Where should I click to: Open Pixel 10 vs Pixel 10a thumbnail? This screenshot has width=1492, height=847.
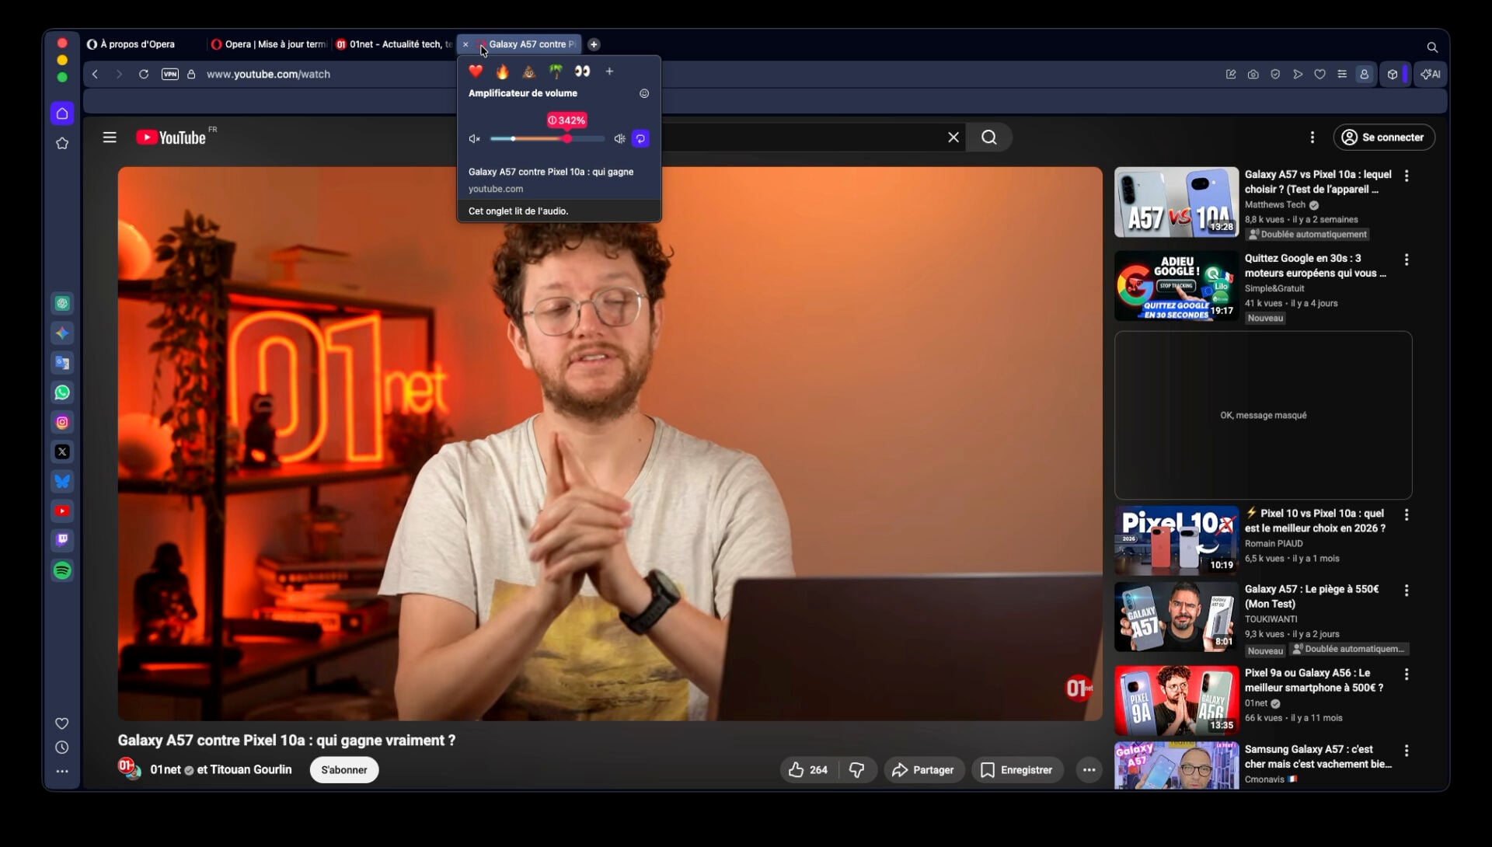pyautogui.click(x=1176, y=541)
